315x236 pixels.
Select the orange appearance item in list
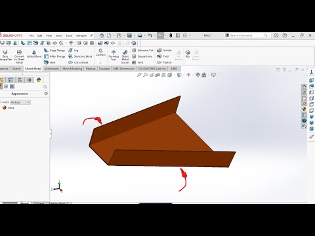pyautogui.click(x=8, y=108)
